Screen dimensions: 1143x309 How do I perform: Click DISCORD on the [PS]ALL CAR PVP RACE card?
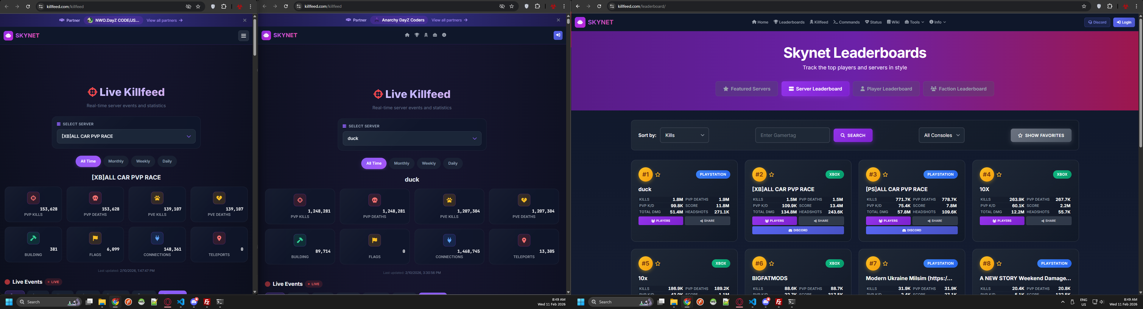[911, 230]
